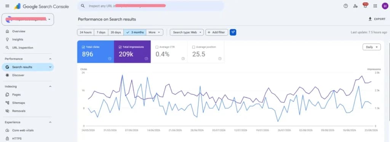Click the Add filter button

pos(217,32)
